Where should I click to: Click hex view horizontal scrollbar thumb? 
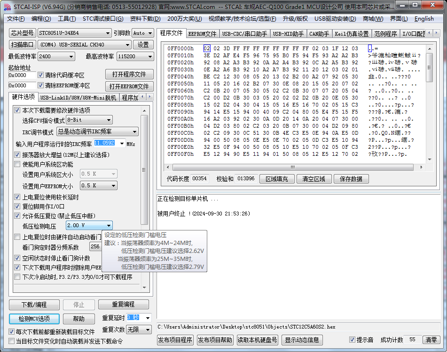[293, 168]
